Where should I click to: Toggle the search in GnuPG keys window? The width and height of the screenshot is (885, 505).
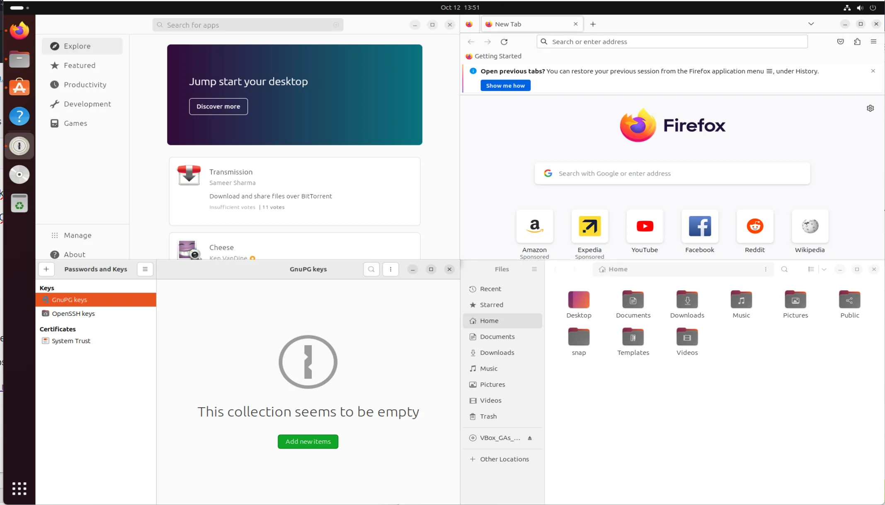click(x=371, y=269)
